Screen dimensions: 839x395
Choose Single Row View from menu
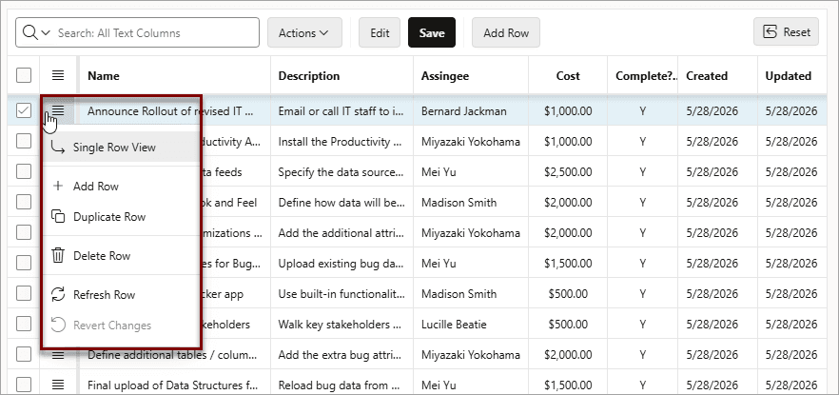[x=122, y=148]
